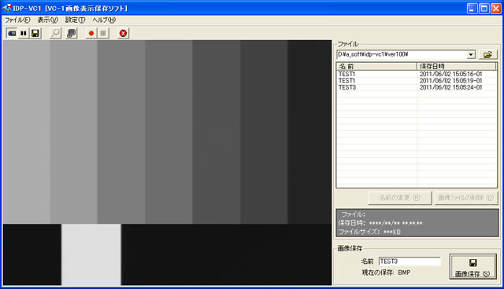Open the 表示(V) menu
The width and height of the screenshot is (504, 289).
pos(47,20)
